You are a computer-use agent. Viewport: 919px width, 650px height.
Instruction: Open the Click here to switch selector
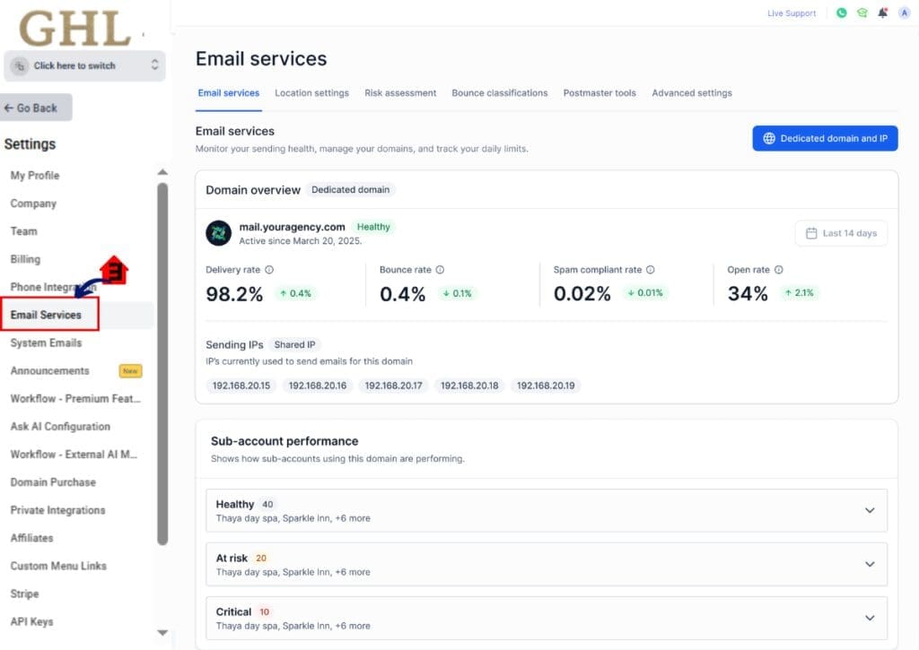tap(84, 65)
